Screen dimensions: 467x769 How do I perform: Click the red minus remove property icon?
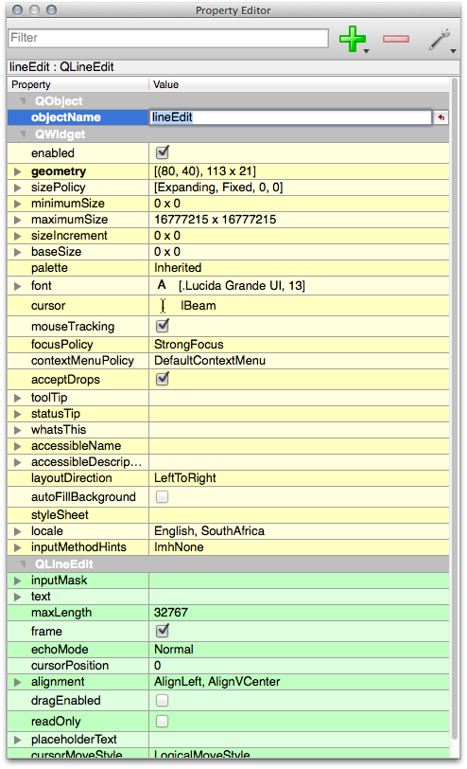click(396, 39)
